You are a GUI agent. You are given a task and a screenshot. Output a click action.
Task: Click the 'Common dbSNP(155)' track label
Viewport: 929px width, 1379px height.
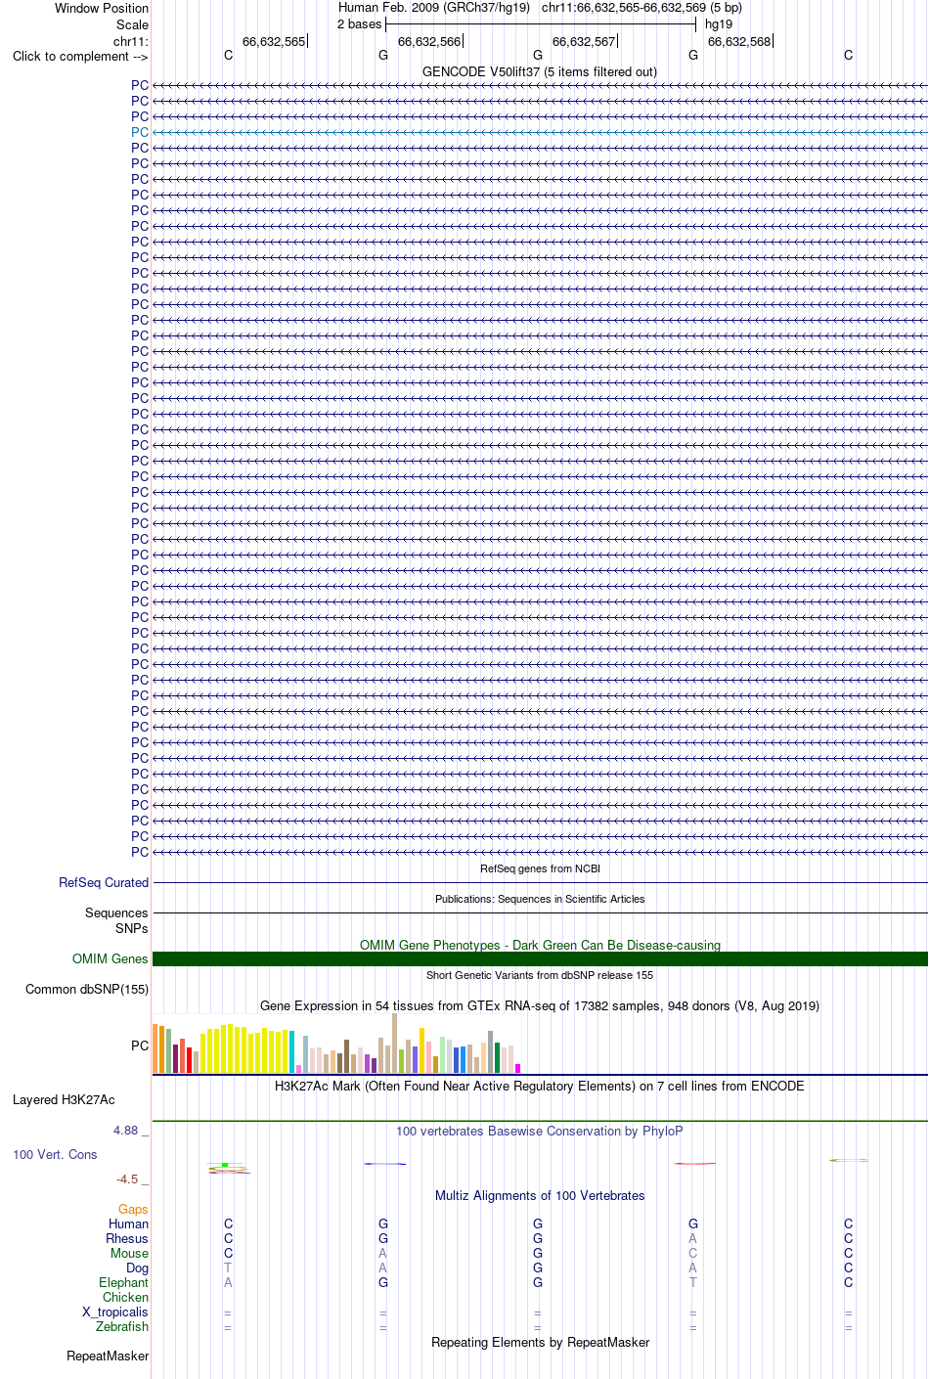tap(87, 989)
